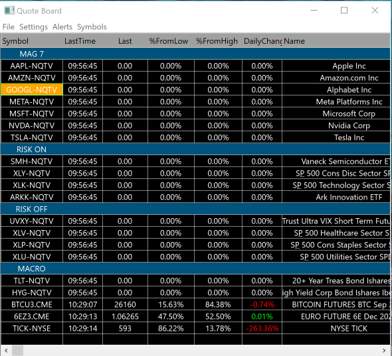Click the LastTime column header
This screenshot has width=392, height=356.
click(x=83, y=41)
